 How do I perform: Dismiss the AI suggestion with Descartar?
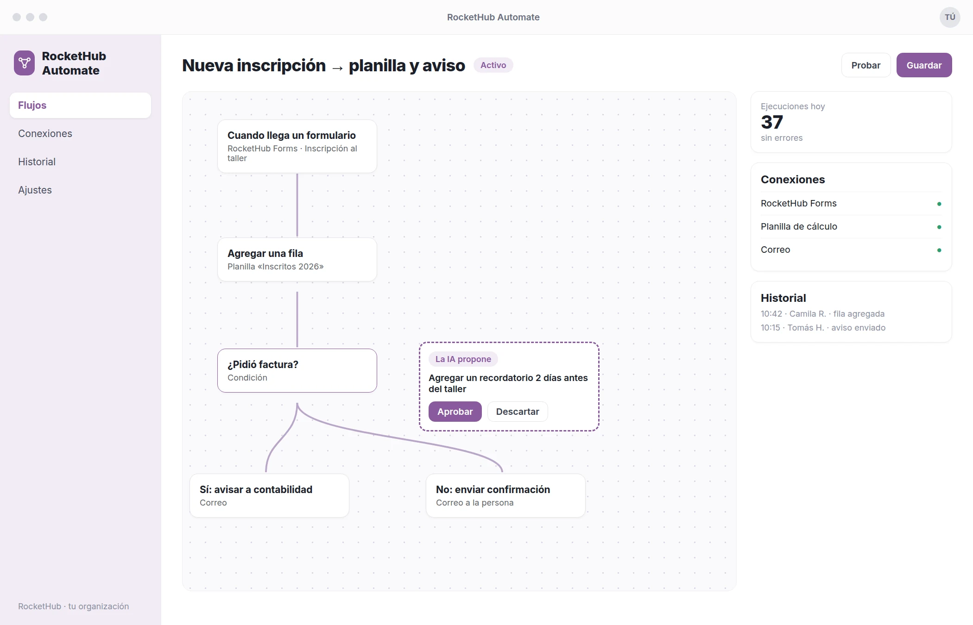click(518, 412)
